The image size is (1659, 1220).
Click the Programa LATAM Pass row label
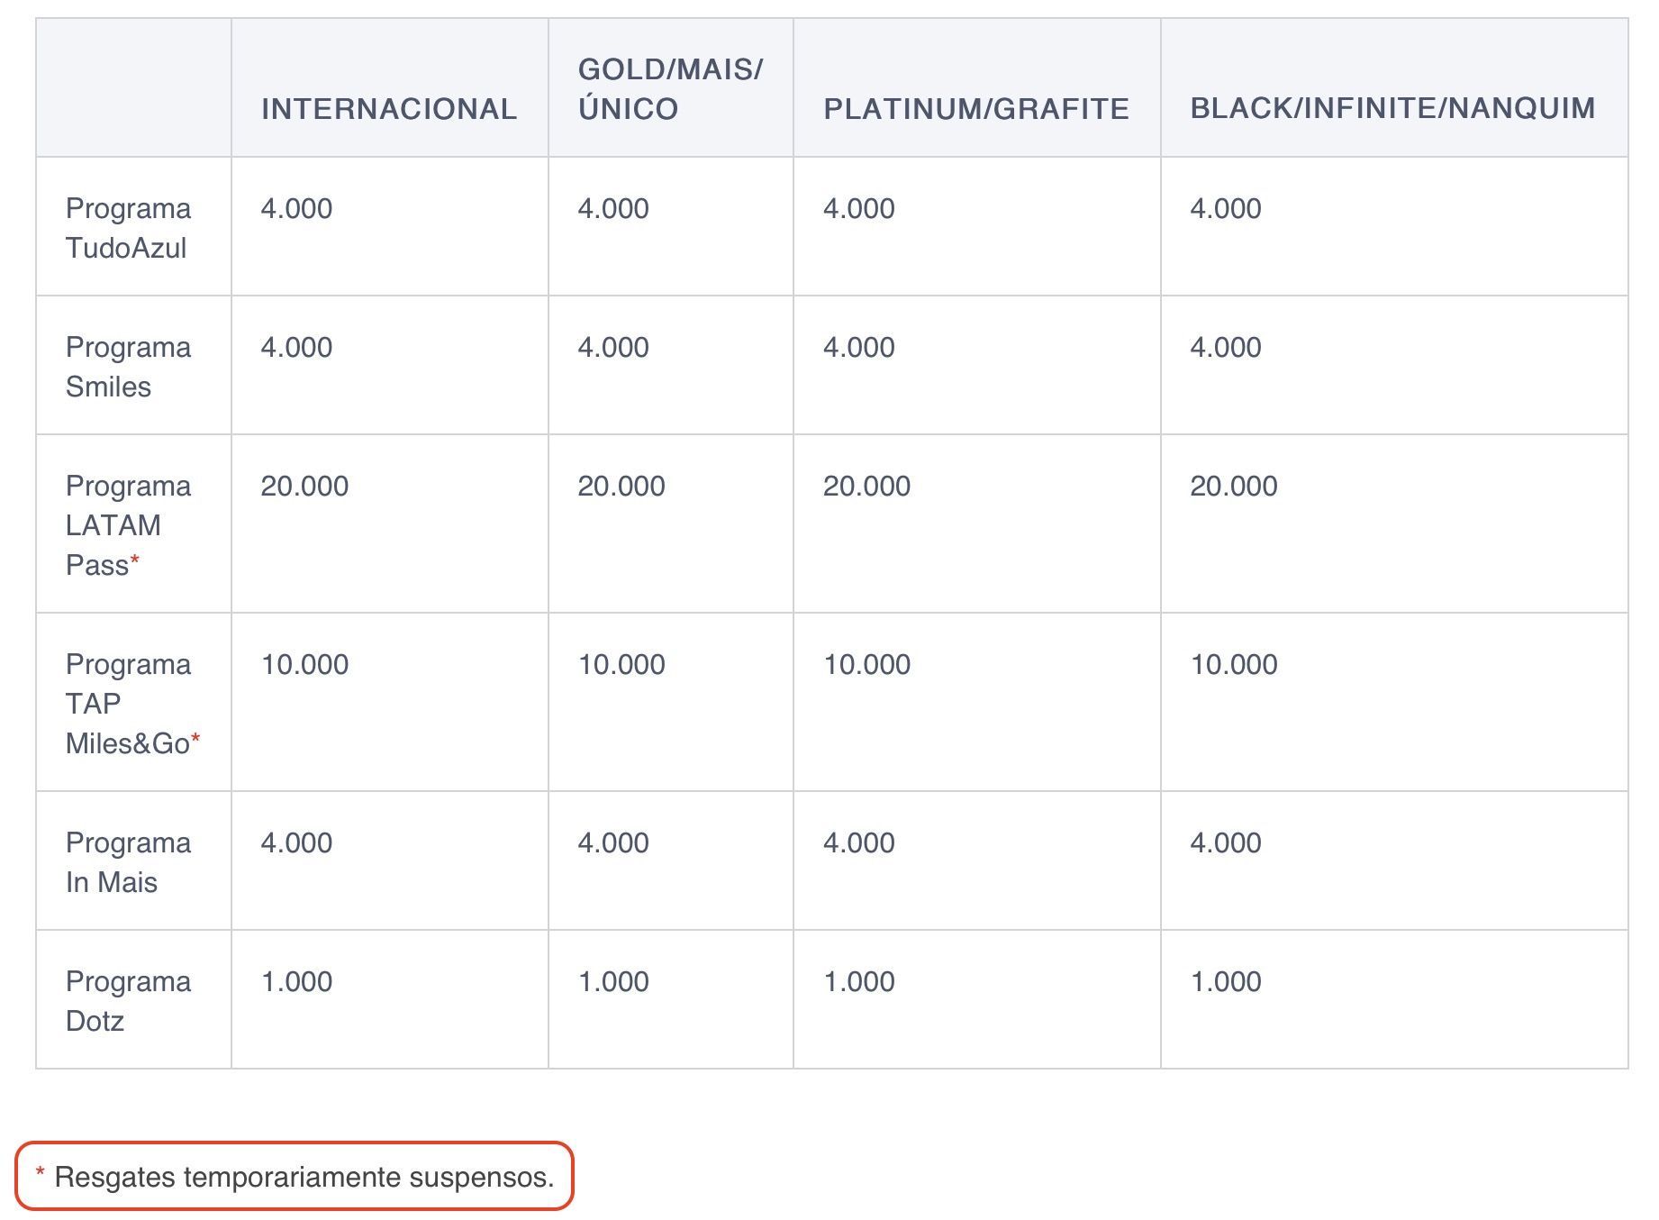pos(128,525)
